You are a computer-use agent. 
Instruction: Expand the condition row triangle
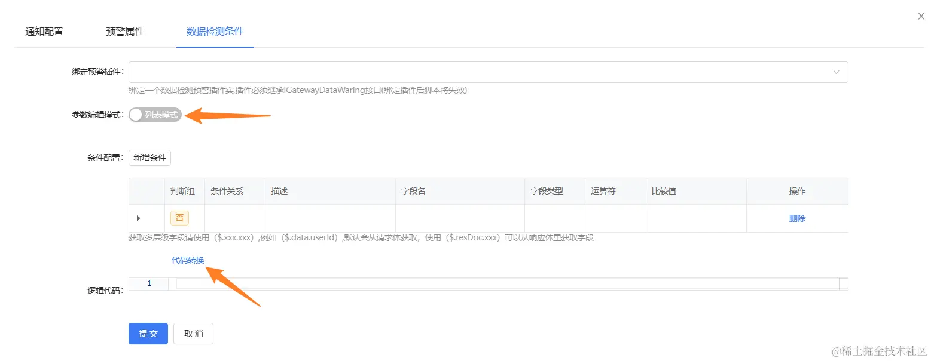[139, 218]
